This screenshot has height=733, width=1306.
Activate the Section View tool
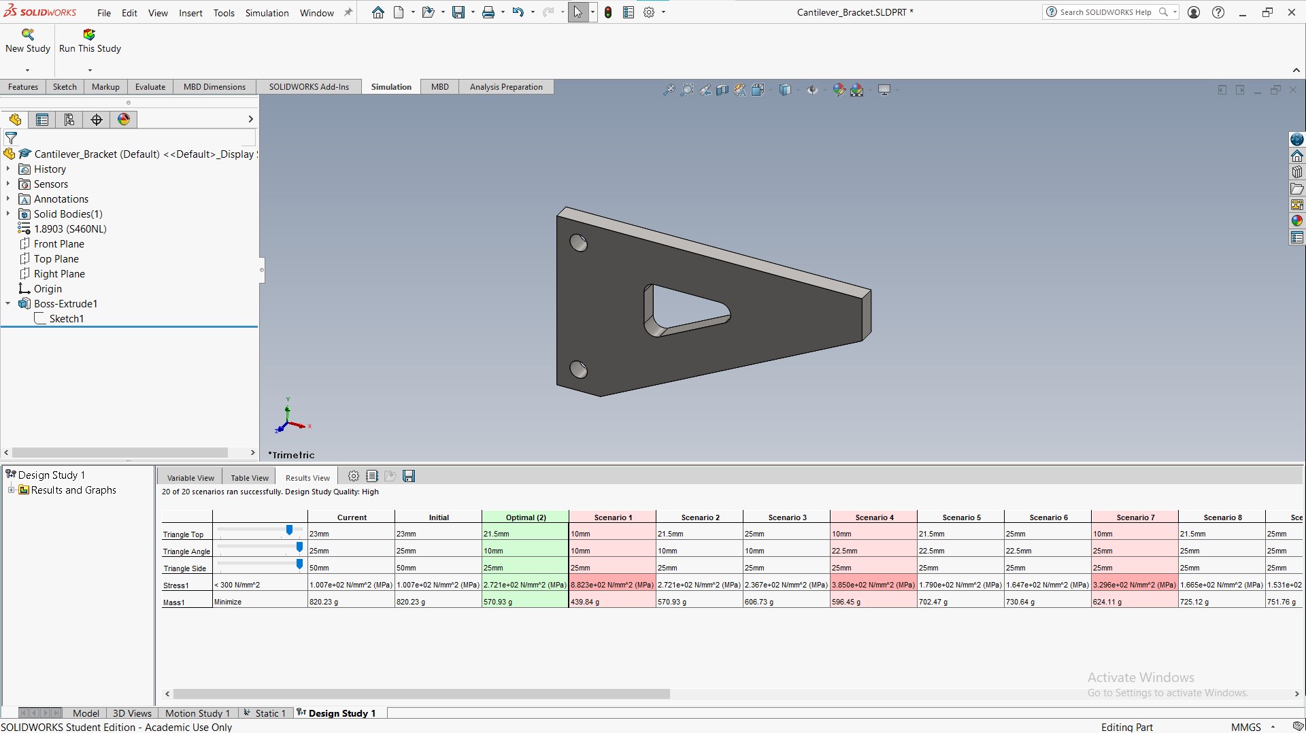tap(722, 90)
